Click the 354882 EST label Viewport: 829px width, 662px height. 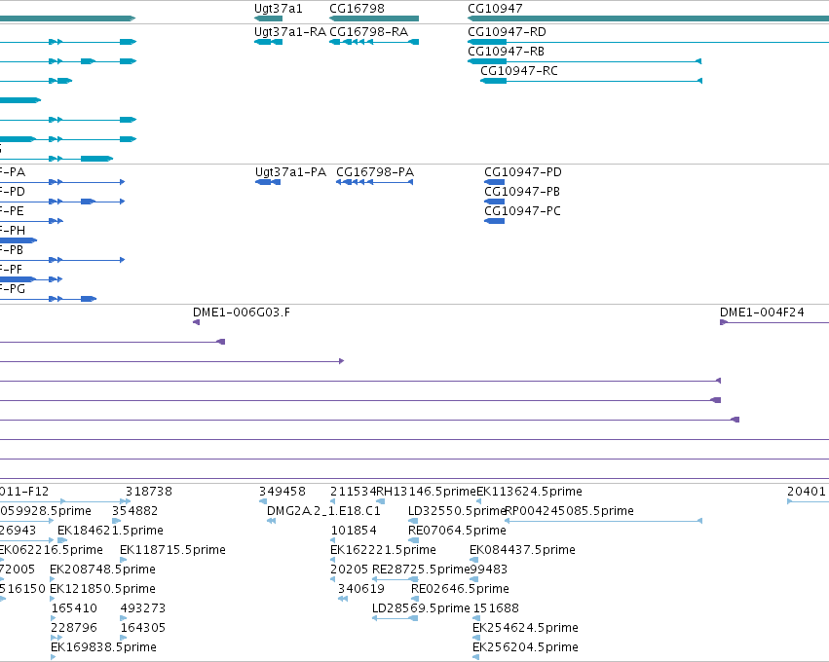[134, 511]
